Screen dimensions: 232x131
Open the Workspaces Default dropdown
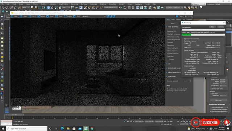point(223,4)
